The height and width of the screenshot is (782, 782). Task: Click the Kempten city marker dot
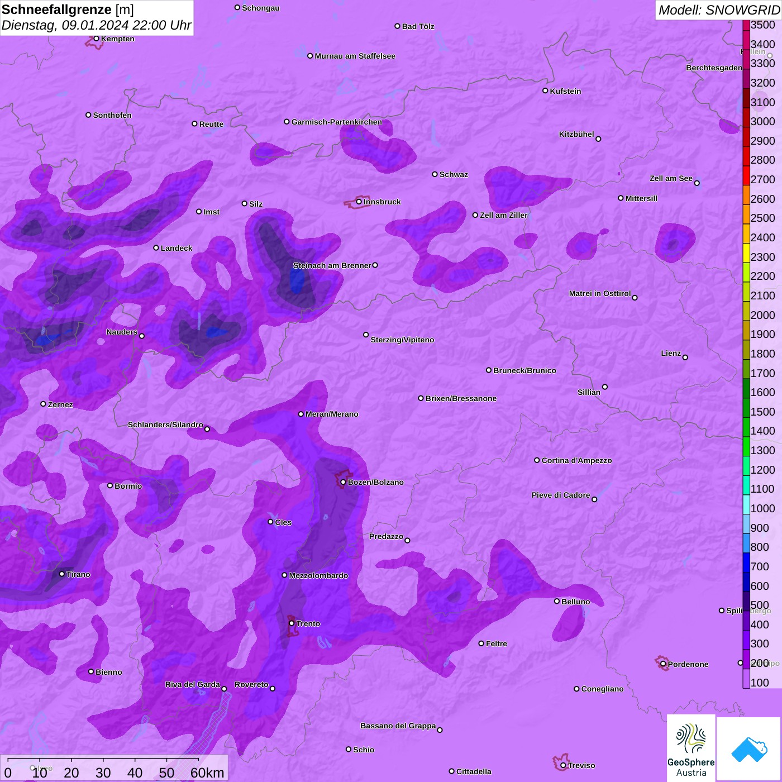(96, 39)
